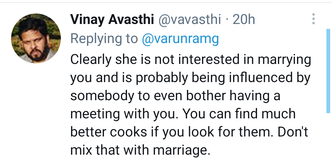Image resolution: width=332 pixels, height=166 pixels.
Task: Click the phrase "You can find much"
Action: tap(239, 114)
